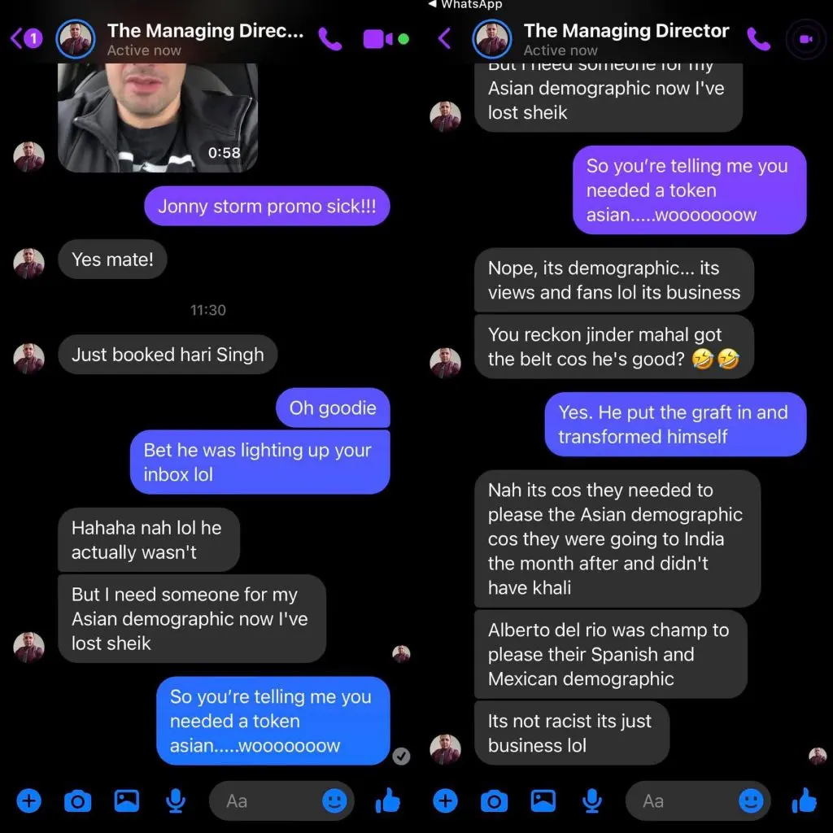
Task: Open photo gallery in left chat toolbar
Action: [126, 800]
